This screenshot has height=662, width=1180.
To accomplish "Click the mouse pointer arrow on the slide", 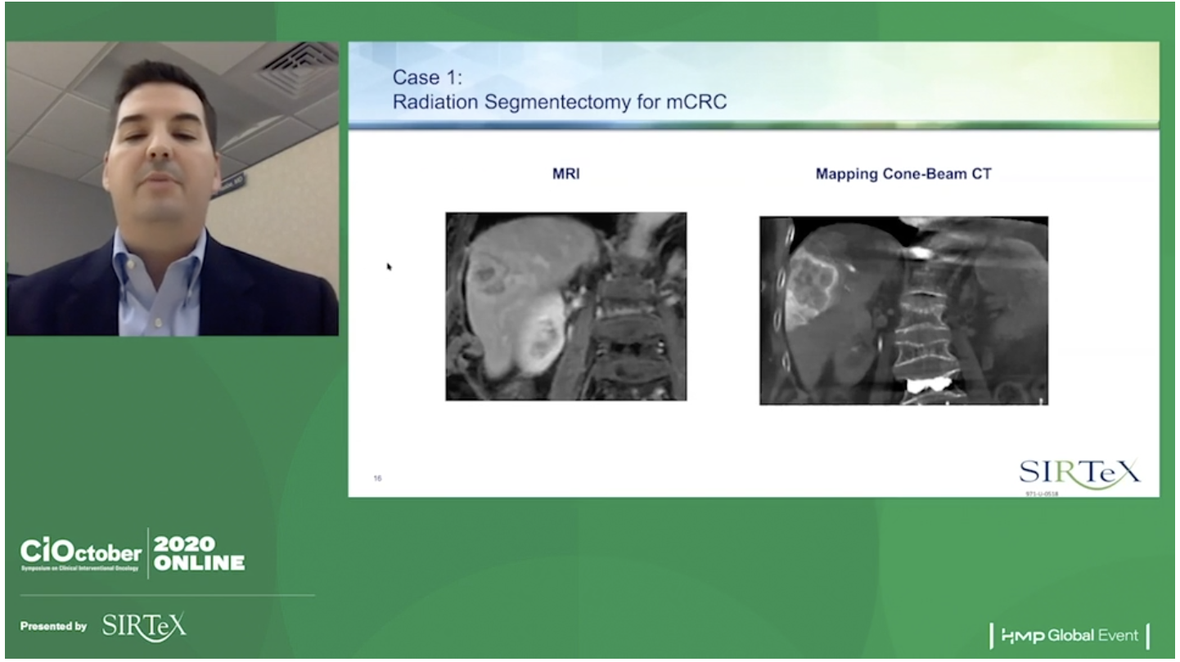I will click(x=389, y=266).
